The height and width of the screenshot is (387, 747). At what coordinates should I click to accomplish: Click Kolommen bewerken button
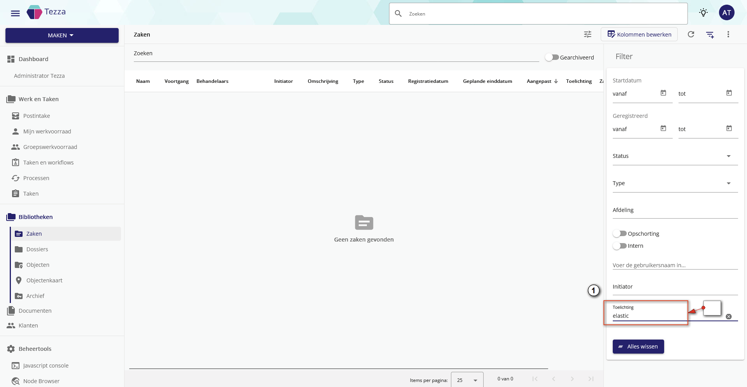click(x=639, y=34)
